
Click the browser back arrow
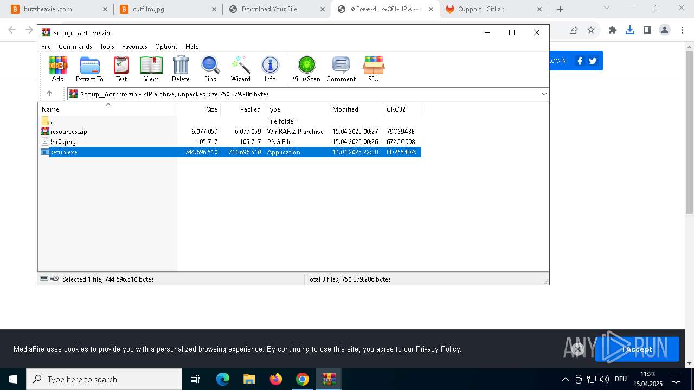[12, 30]
